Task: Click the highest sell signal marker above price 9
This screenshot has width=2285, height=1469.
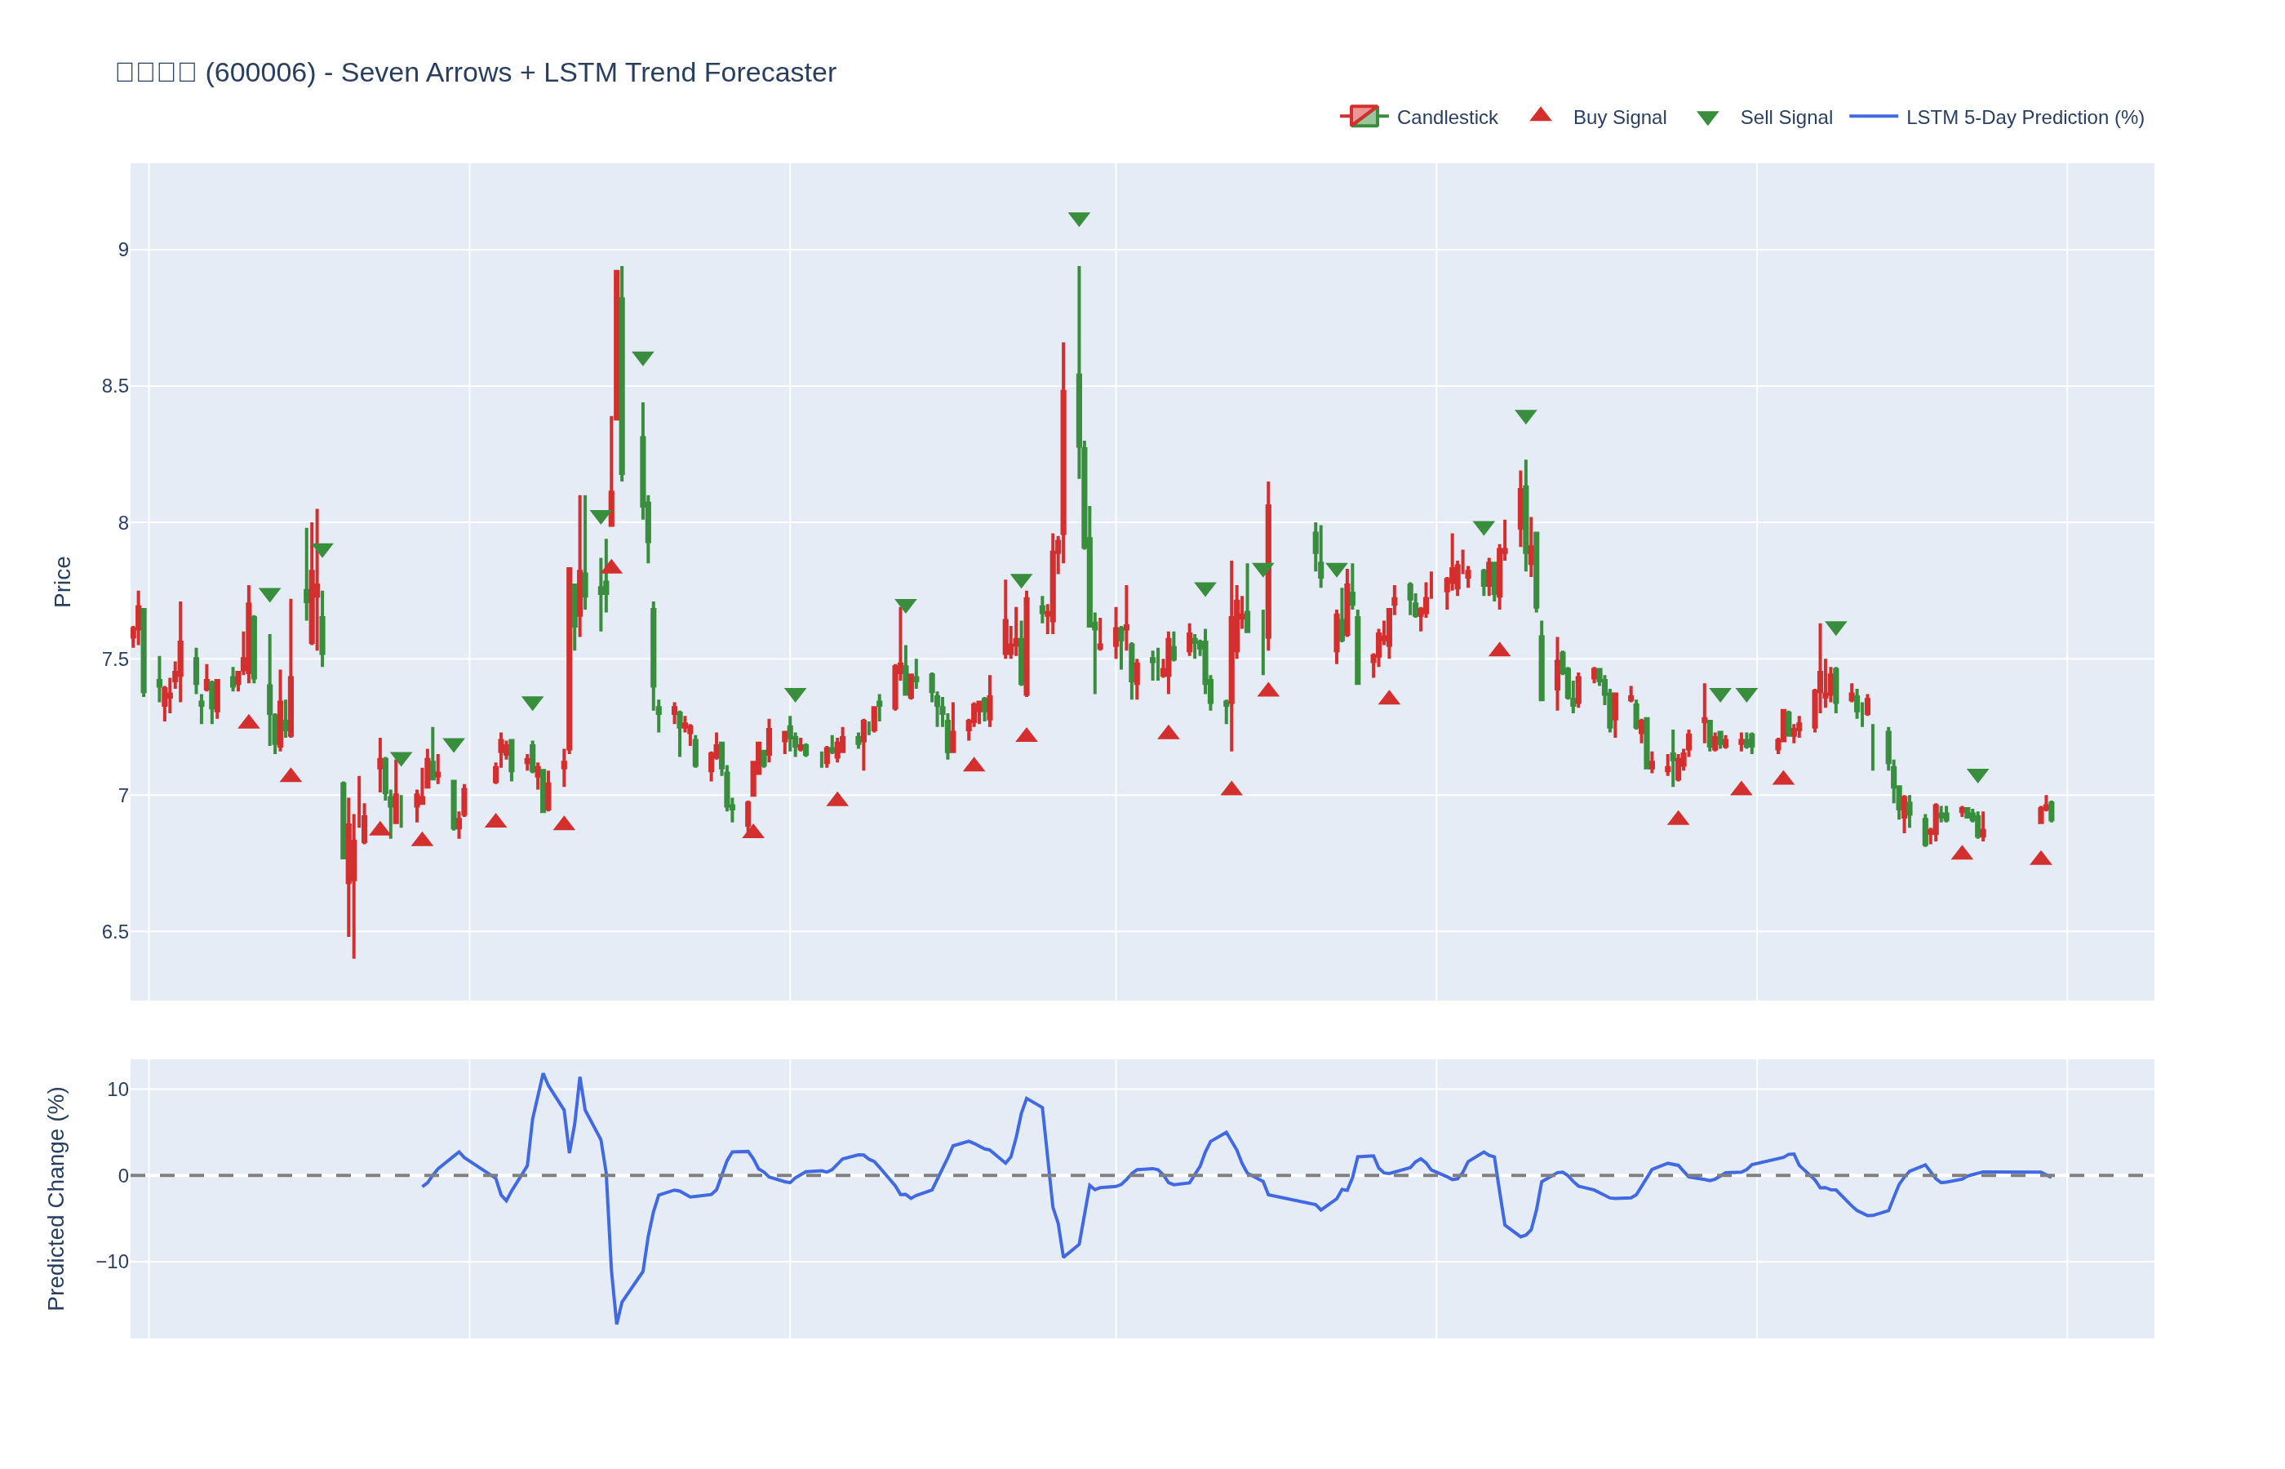Action: click(1079, 220)
